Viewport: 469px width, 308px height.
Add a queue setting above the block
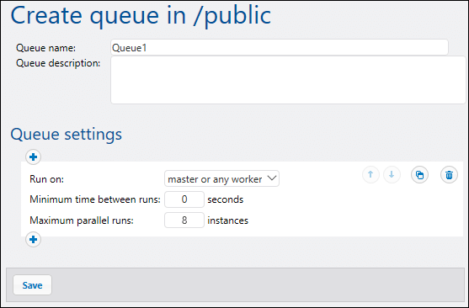point(33,157)
